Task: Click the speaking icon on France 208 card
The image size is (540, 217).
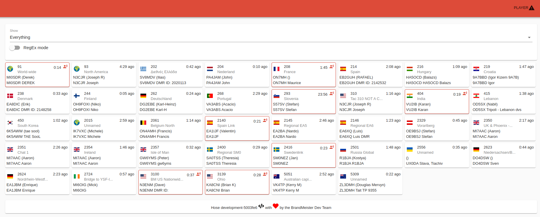Action: (332, 66)
